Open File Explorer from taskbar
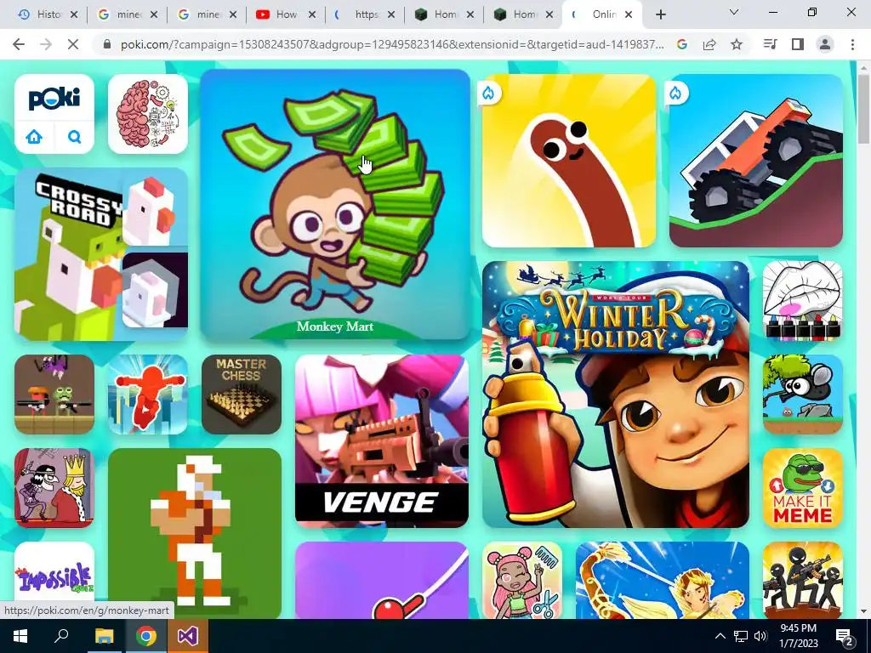This screenshot has height=653, width=871. tap(104, 636)
